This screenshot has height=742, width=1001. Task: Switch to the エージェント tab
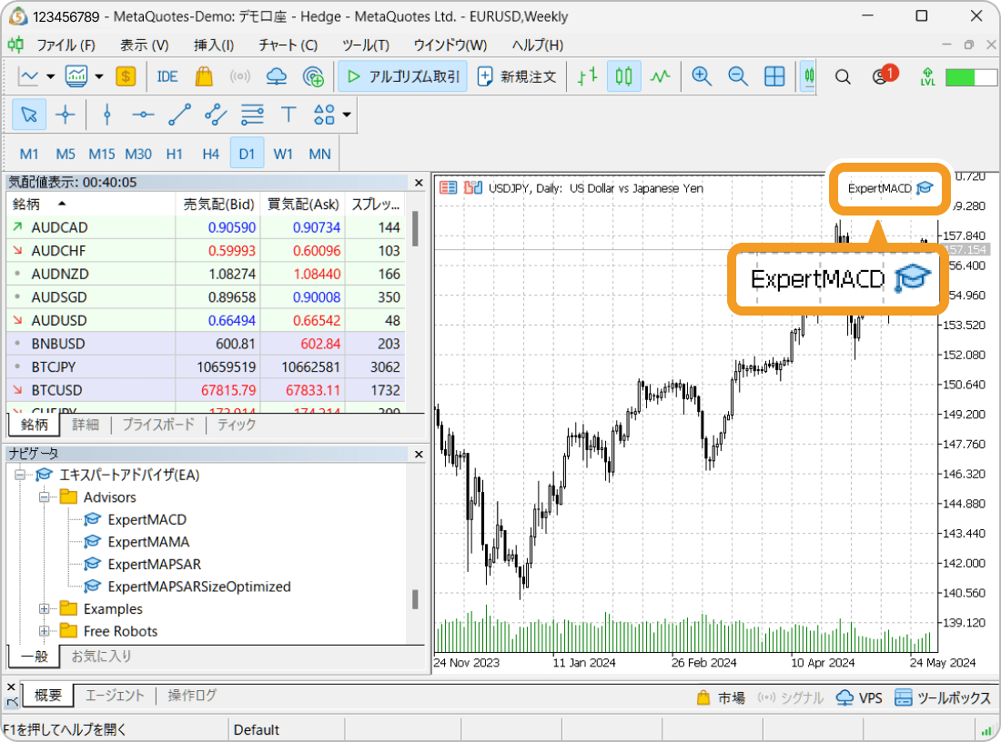115,696
